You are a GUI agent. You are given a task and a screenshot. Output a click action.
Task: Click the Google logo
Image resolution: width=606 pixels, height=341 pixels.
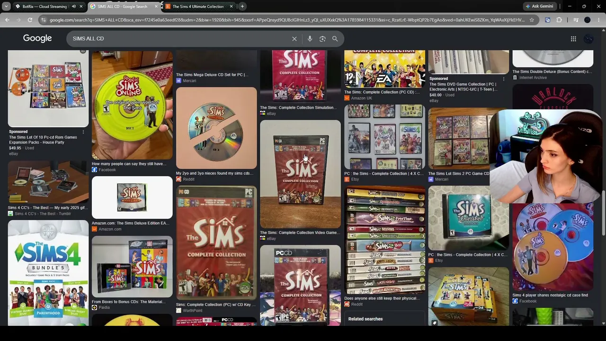(37, 38)
